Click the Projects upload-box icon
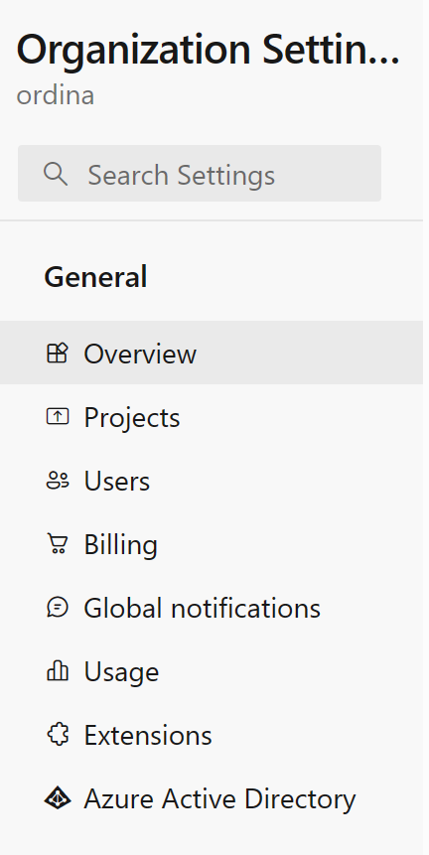This screenshot has width=429, height=855. [x=58, y=417]
